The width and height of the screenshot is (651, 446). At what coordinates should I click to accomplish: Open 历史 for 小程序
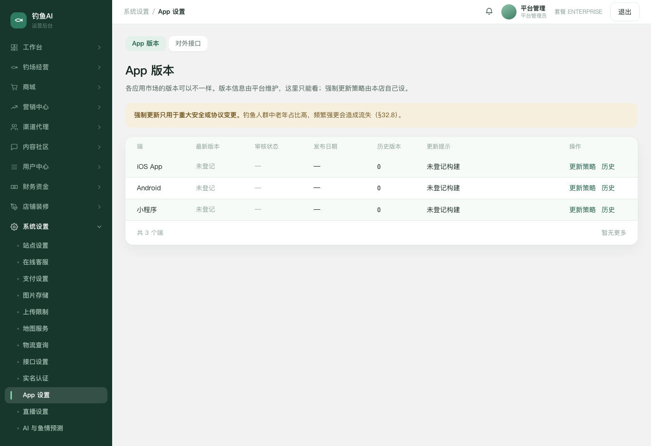pyautogui.click(x=608, y=210)
